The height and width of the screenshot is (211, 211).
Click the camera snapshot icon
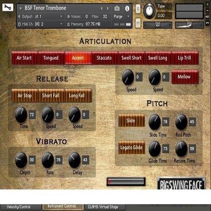[x=117, y=8]
